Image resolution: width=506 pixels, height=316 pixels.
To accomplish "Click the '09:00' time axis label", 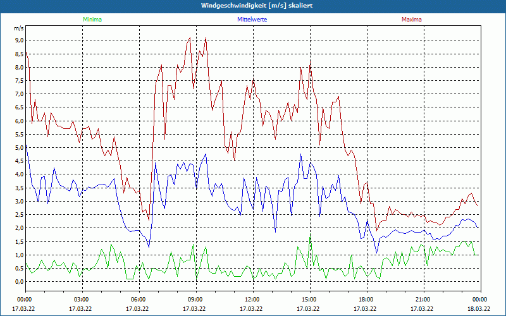I will click(x=196, y=300).
